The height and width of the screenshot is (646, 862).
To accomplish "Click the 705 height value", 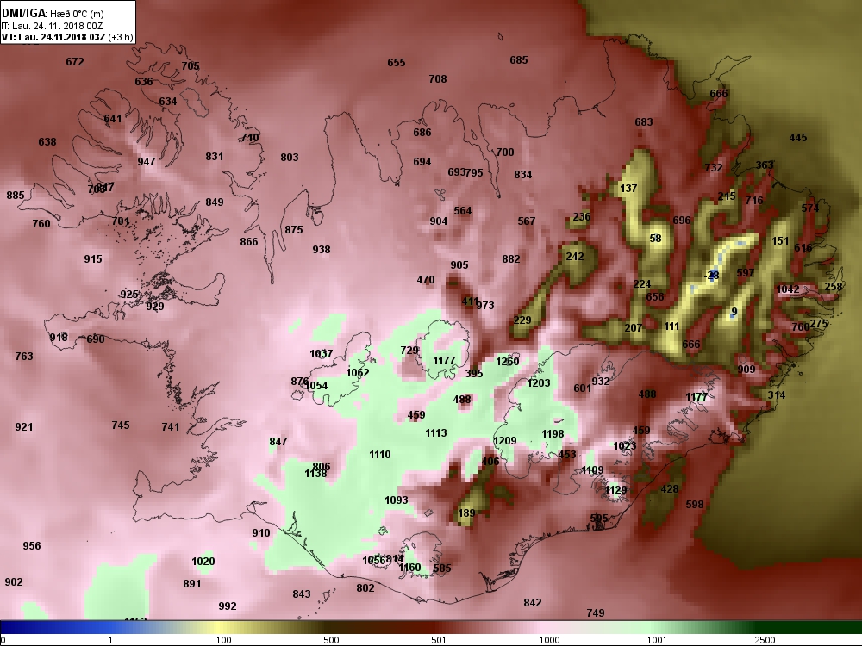I will [191, 66].
